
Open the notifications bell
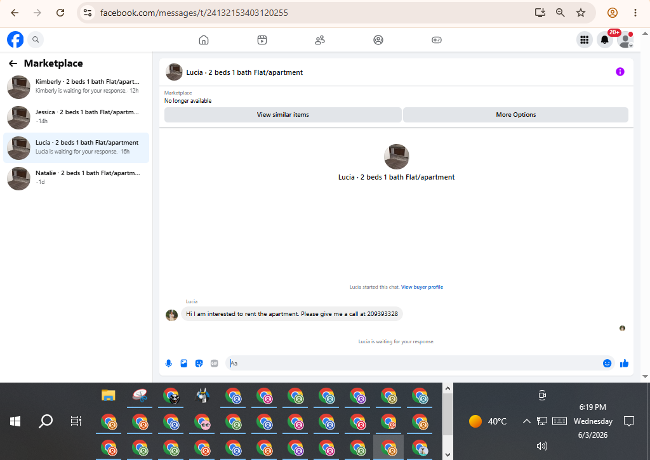[605, 40]
